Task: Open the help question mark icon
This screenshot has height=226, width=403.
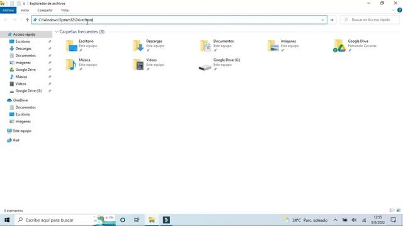Action: (399, 10)
